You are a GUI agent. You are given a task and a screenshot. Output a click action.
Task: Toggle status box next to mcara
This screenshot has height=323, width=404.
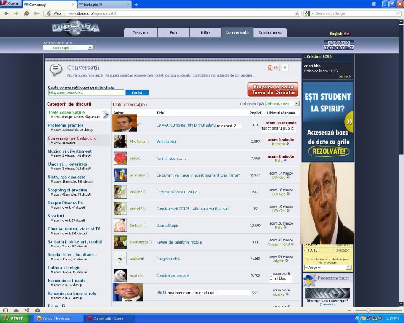[x=141, y=275]
